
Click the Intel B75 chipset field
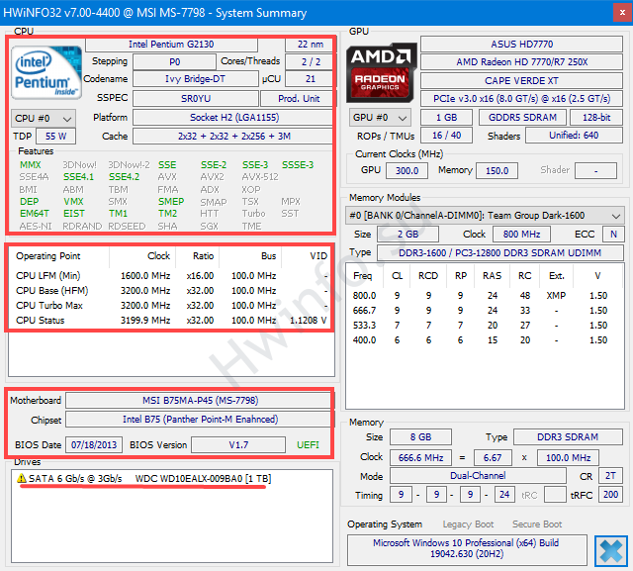[x=199, y=421]
